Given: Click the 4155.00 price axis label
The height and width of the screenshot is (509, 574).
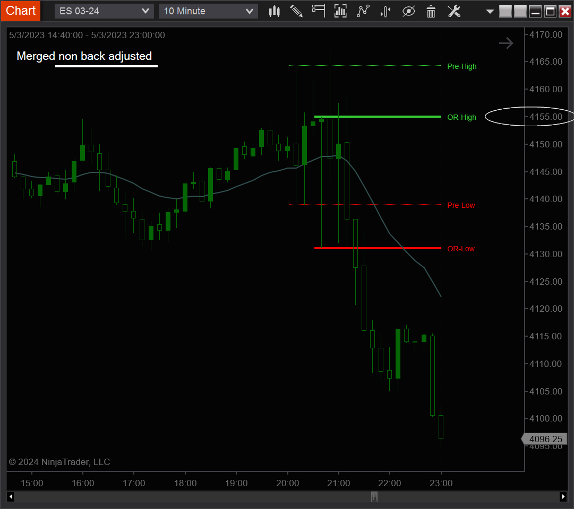Looking at the screenshot, I should click(545, 117).
